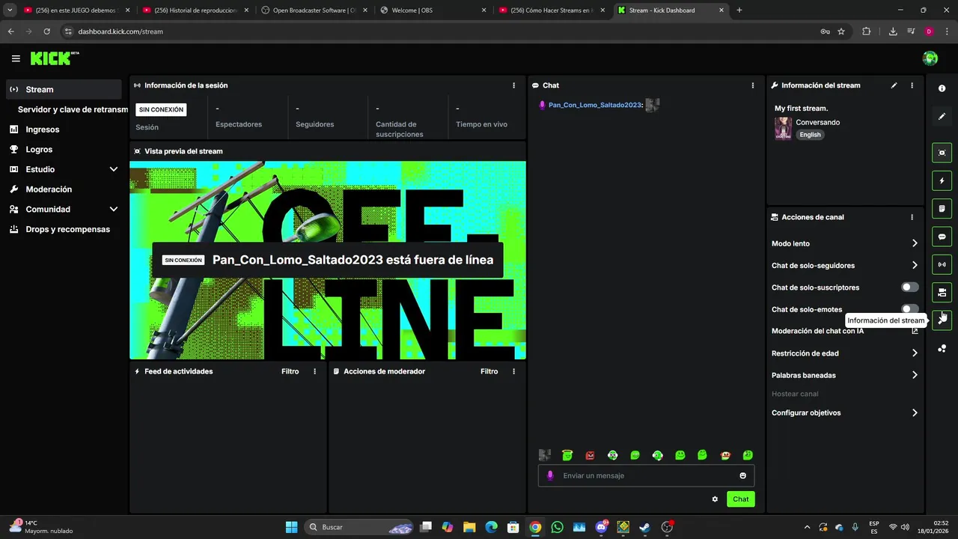Click the green Chat send button
Viewport: 958px width, 539px height.
tap(740, 499)
